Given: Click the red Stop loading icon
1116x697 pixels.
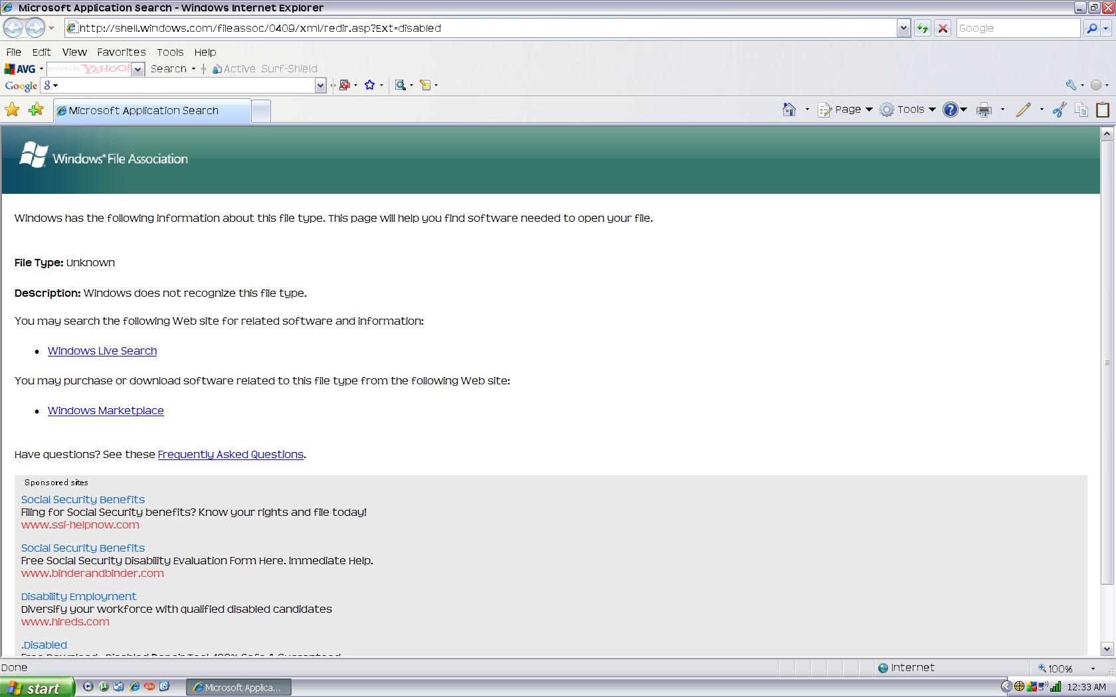Looking at the screenshot, I should pos(943,28).
